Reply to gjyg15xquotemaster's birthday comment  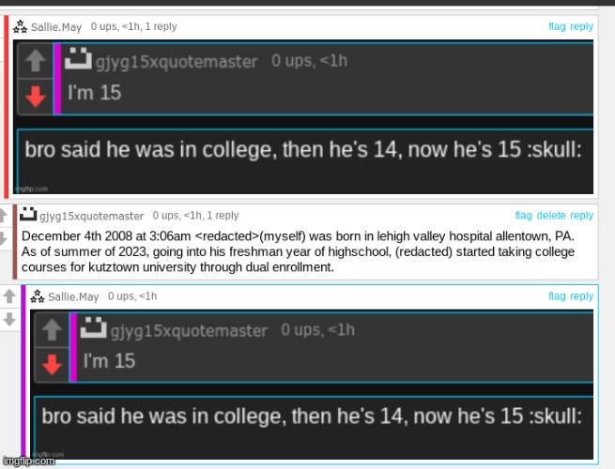(581, 216)
